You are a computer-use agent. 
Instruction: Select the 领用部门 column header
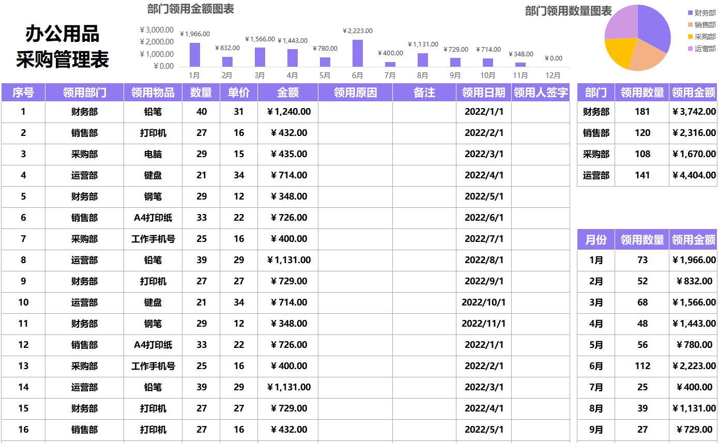click(x=84, y=93)
